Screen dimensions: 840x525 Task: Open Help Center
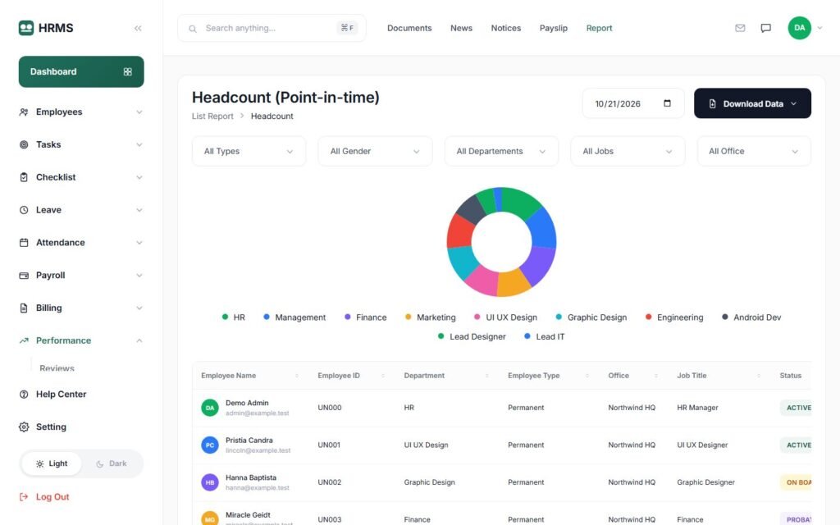(61, 395)
